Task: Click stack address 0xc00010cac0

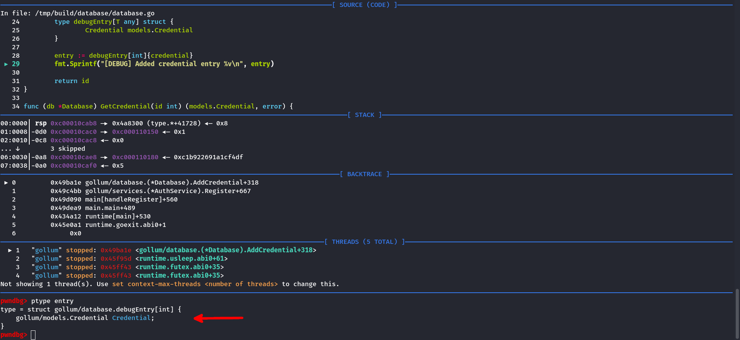Action: 74,132
